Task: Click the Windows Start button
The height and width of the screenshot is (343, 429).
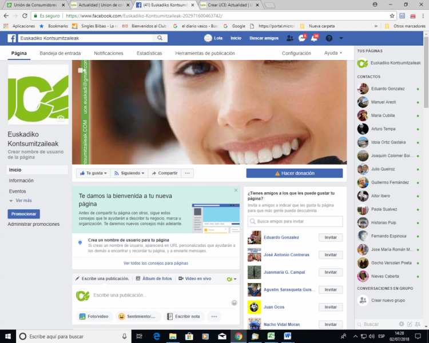Action: [x=8, y=336]
